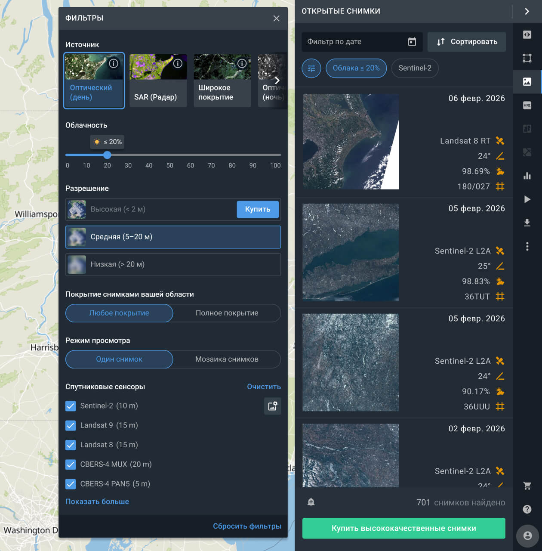Select Средняя (5–20 м) resolution
Viewport: 542px width, 551px height.
click(173, 237)
